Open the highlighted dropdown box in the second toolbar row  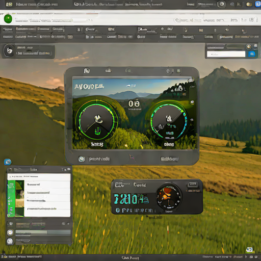pos(226,37)
